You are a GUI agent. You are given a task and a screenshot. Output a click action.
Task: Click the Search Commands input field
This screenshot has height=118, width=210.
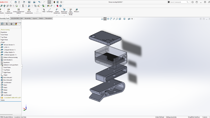tap(178, 2)
